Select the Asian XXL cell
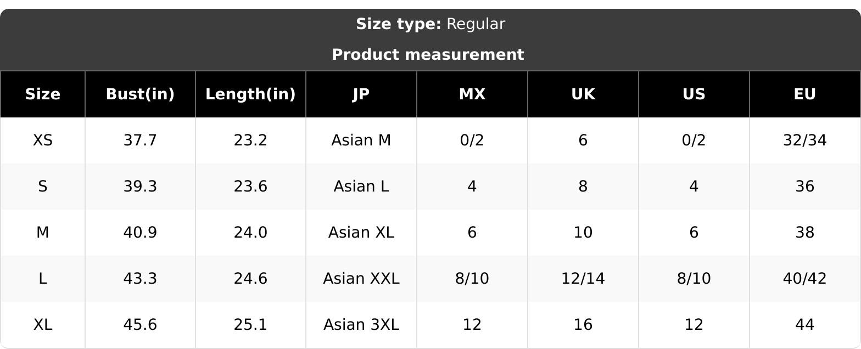Image resolution: width=861 pixels, height=349 pixels. click(361, 279)
